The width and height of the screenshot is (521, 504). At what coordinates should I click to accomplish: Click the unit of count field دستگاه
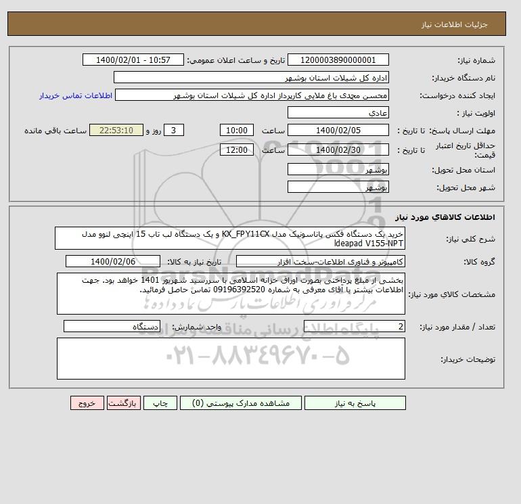pos(112,326)
